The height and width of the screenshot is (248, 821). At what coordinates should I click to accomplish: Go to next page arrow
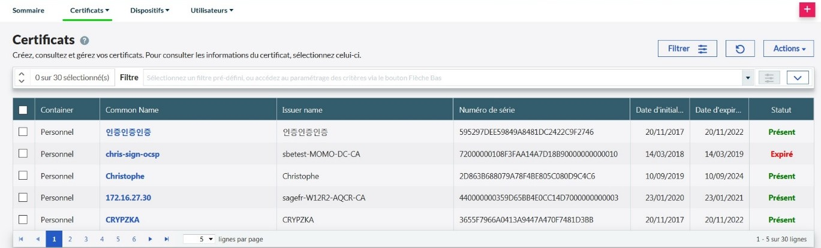pyautogui.click(x=150, y=239)
